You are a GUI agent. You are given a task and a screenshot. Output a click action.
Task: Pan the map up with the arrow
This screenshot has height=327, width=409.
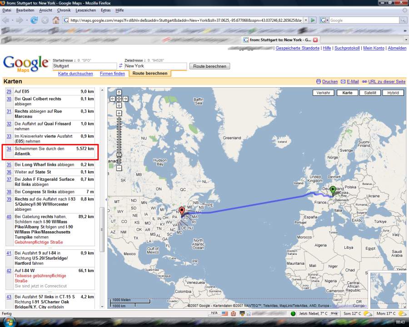119,92
